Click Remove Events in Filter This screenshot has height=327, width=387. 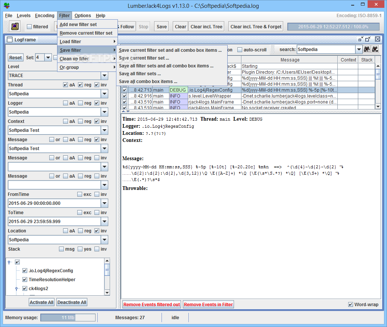(208, 305)
